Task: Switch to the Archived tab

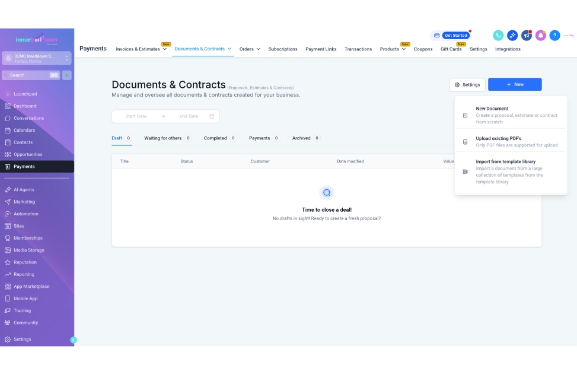Action: (x=306, y=138)
